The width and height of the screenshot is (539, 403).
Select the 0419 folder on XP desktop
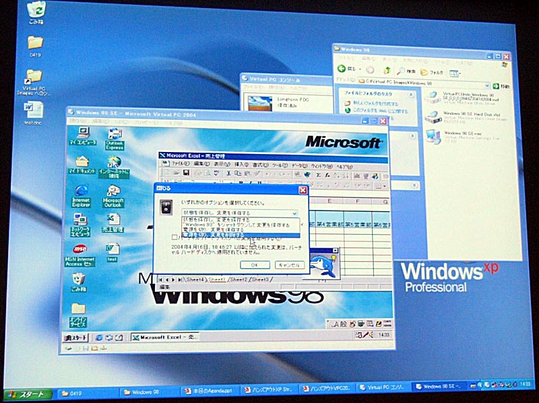(x=35, y=46)
